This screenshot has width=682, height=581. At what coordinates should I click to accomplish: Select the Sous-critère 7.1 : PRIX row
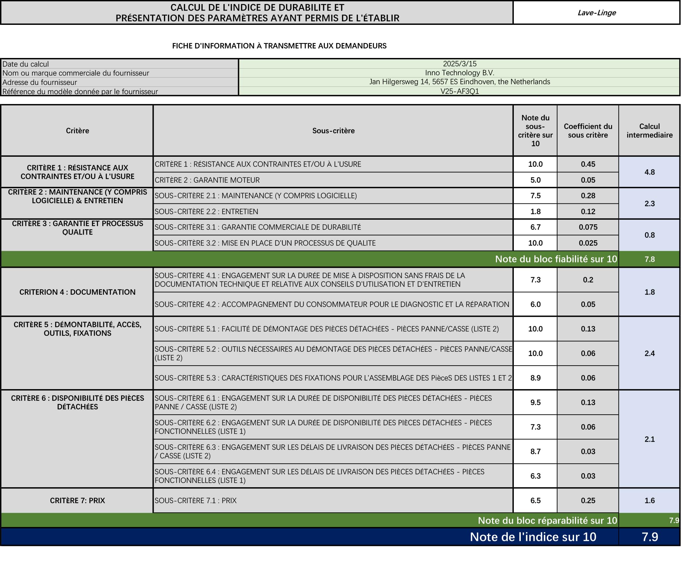click(333, 500)
